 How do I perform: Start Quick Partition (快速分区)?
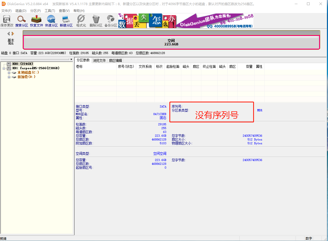tap(51, 21)
